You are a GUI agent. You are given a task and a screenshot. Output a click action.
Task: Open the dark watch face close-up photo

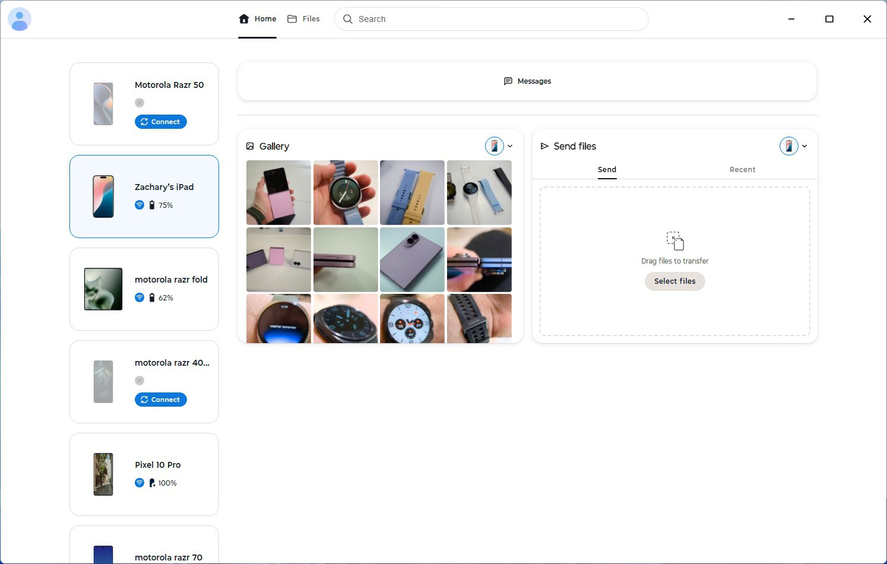tap(346, 319)
